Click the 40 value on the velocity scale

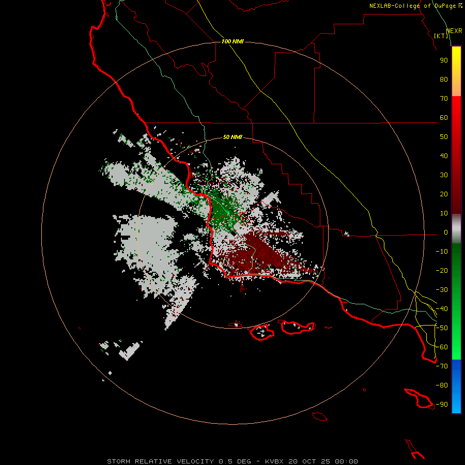(444, 156)
